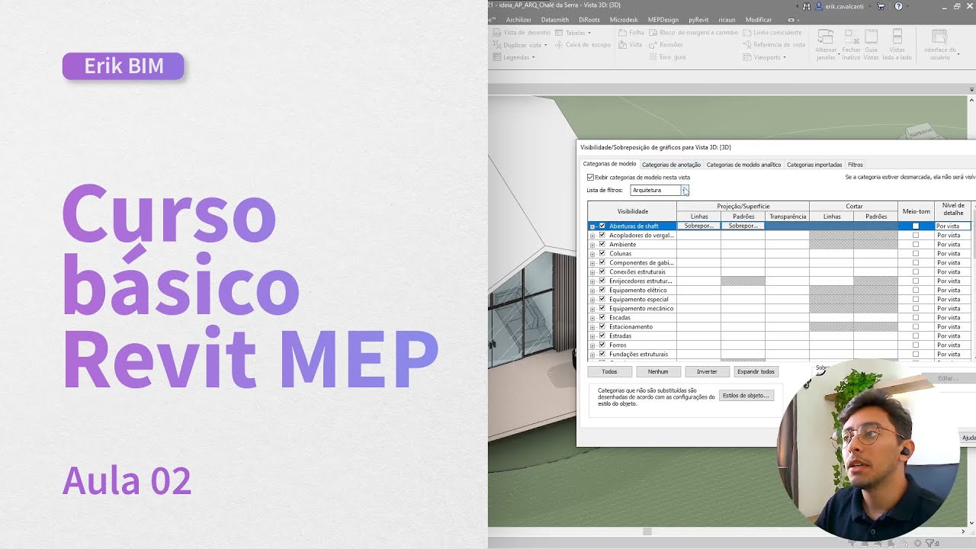Enable Meio-tom for Equipamento elétrico row
This screenshot has width=976, height=549.
pos(916,290)
